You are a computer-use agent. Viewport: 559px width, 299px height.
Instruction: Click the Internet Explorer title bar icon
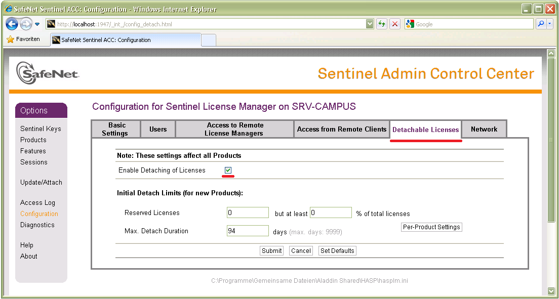click(x=8, y=9)
